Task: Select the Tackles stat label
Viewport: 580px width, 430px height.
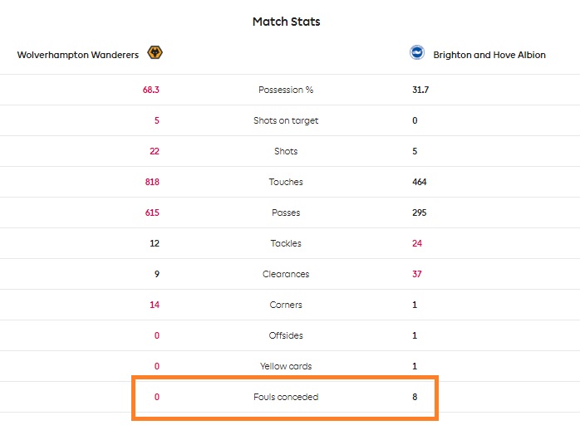Action: (x=286, y=243)
